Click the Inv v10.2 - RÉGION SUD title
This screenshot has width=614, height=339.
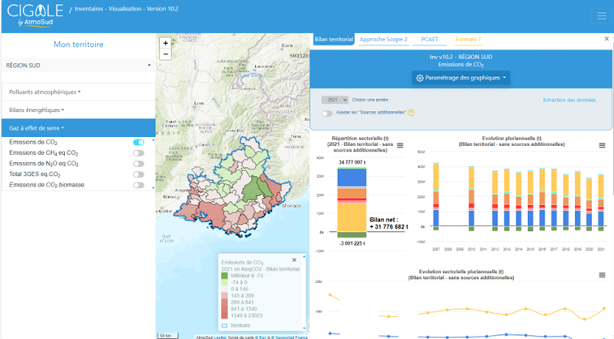click(460, 57)
